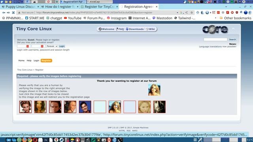Open the Help forum menu tab
The height and width of the screenshot is (142, 253).
tap(29, 60)
